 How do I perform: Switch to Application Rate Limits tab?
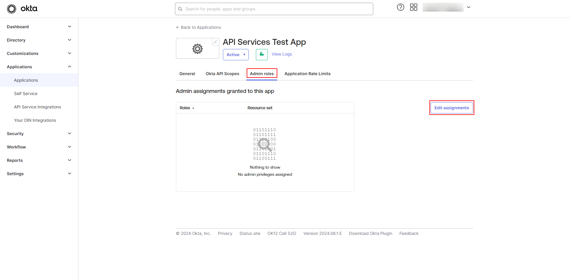point(308,74)
